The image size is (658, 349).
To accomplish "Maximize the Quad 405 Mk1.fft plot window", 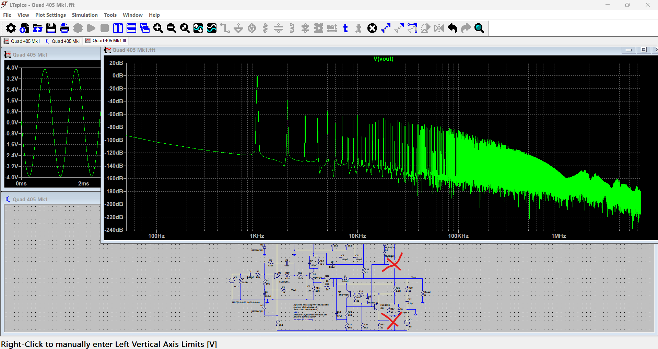I will [644, 50].
